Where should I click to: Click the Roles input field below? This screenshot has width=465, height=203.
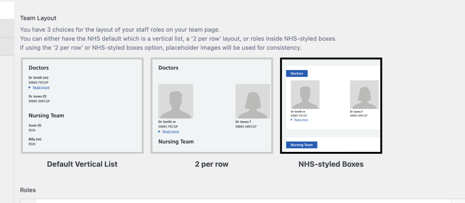[243, 201]
